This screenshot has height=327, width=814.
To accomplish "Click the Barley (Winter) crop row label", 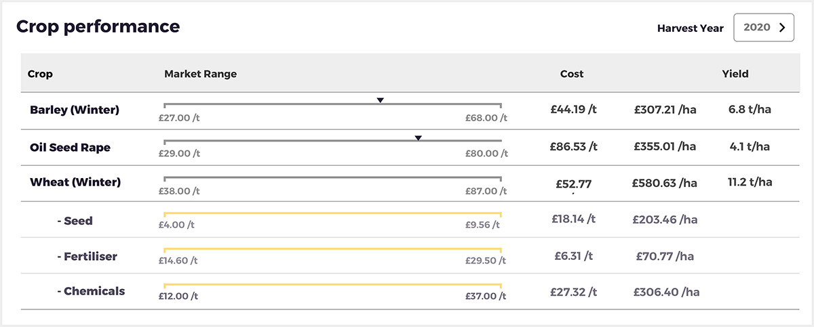I will pos(75,110).
